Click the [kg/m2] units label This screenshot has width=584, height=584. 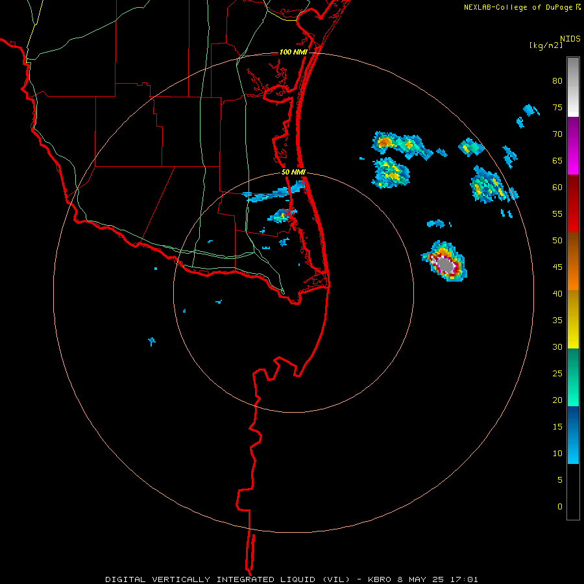546,45
